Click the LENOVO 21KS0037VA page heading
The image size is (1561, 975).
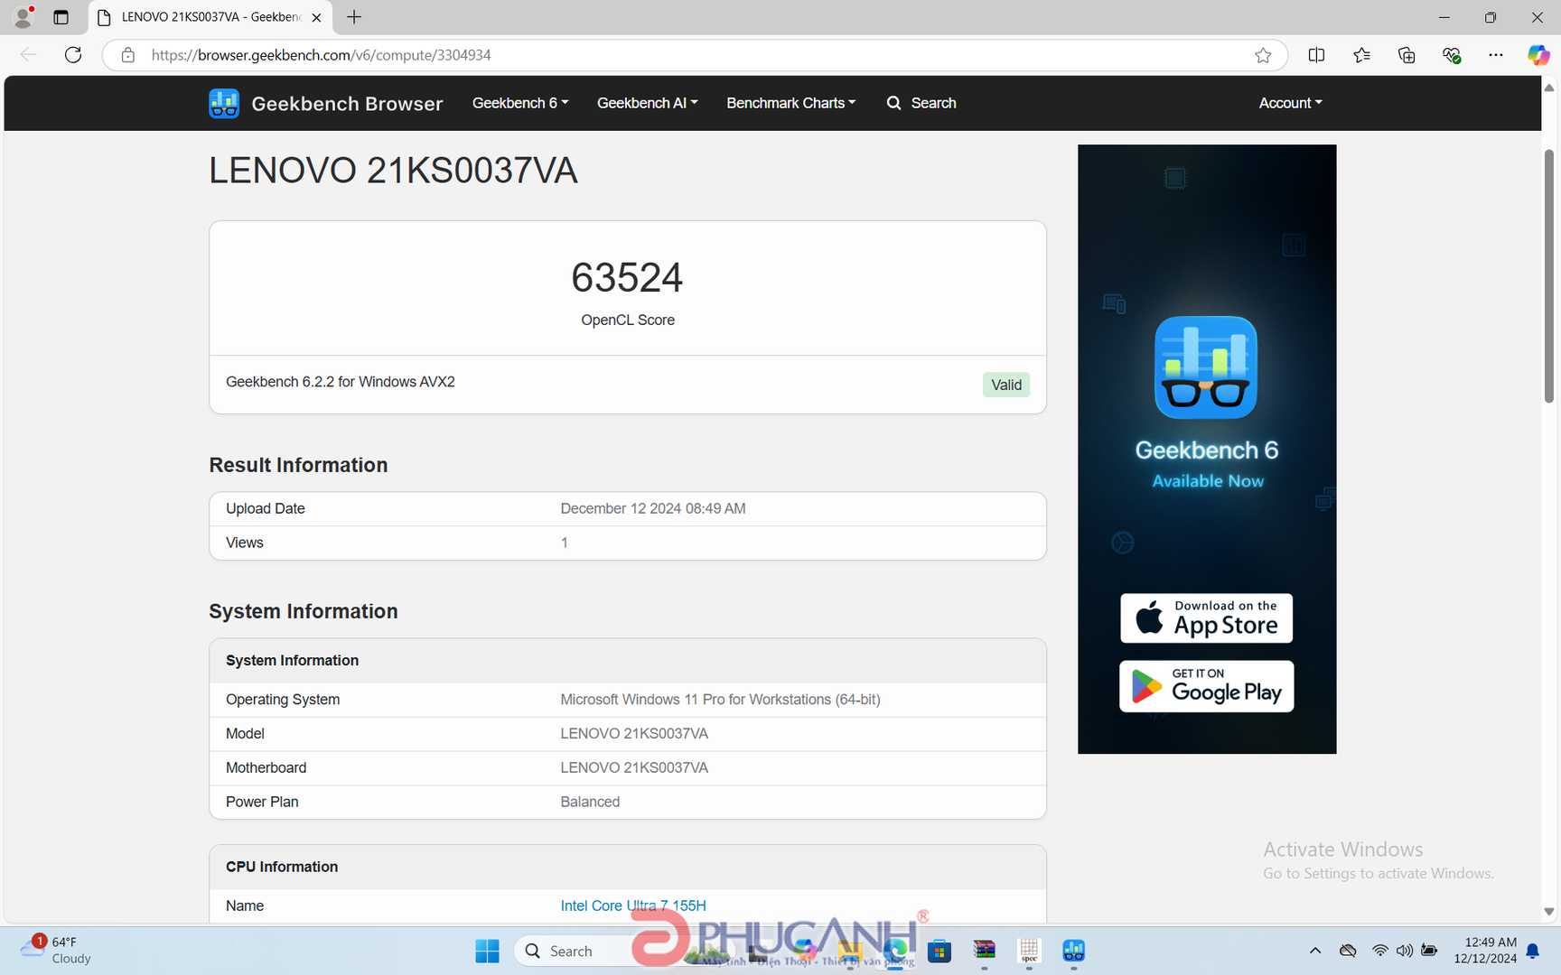(393, 171)
